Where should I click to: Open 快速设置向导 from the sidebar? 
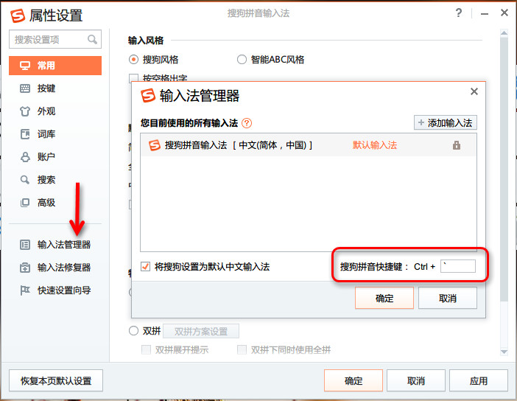point(63,290)
